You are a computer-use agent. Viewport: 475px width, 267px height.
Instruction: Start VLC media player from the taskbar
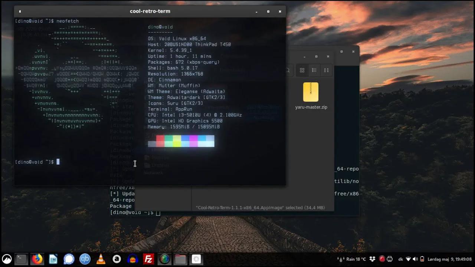coord(100,259)
